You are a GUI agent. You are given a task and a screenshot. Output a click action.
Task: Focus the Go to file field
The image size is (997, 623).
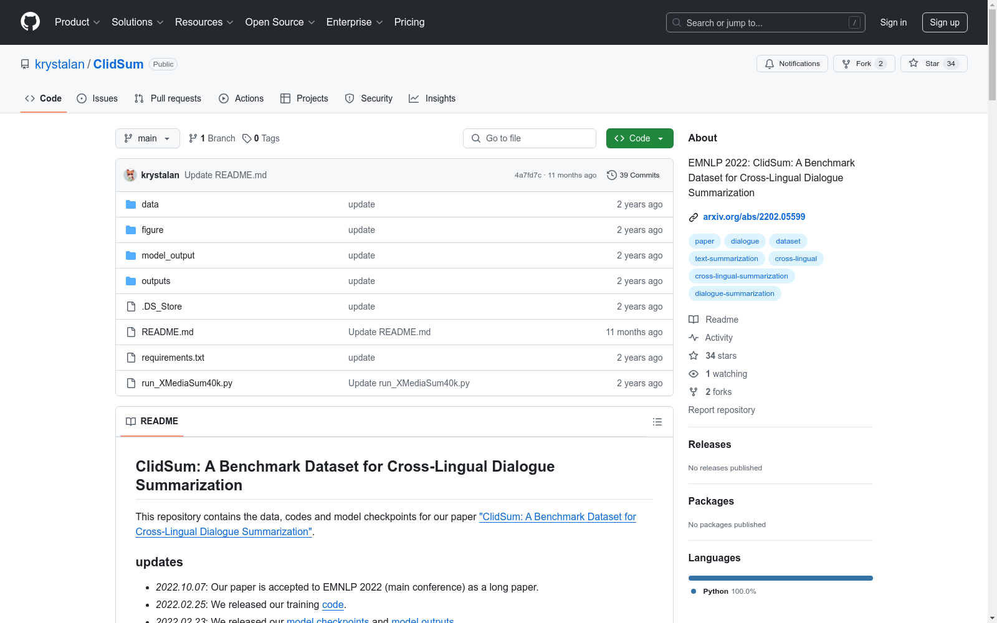coord(530,138)
